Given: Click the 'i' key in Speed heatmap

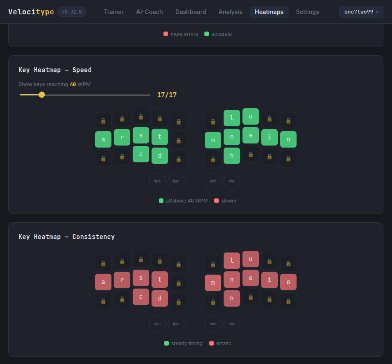Looking at the screenshot, I should [x=270, y=137].
